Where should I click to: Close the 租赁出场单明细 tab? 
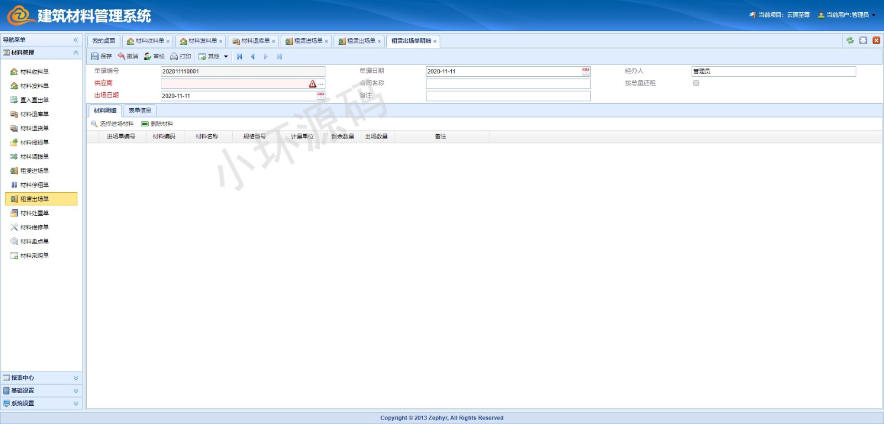click(435, 41)
